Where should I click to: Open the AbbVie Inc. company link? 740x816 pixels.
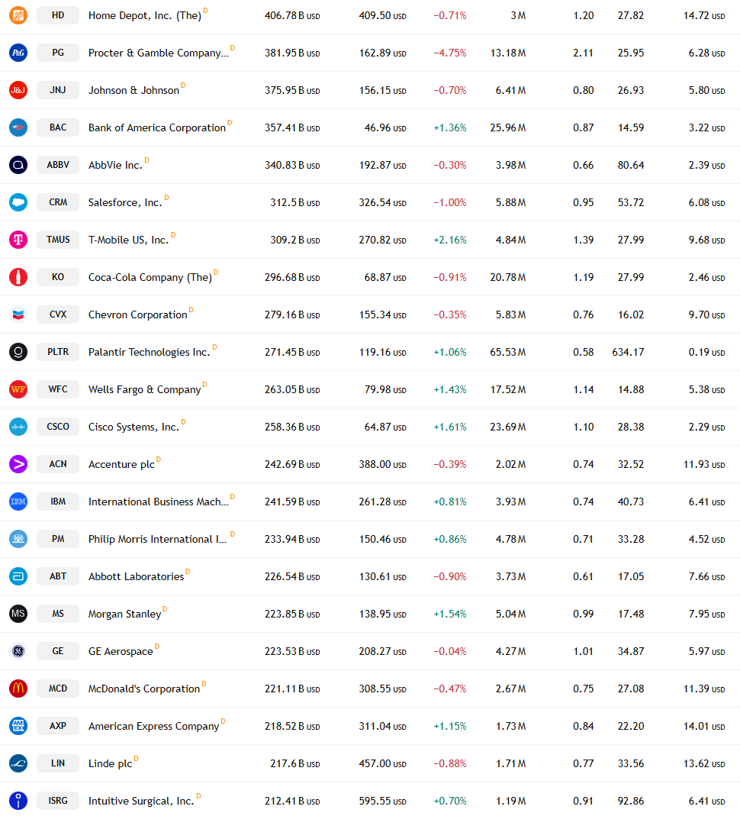point(115,166)
